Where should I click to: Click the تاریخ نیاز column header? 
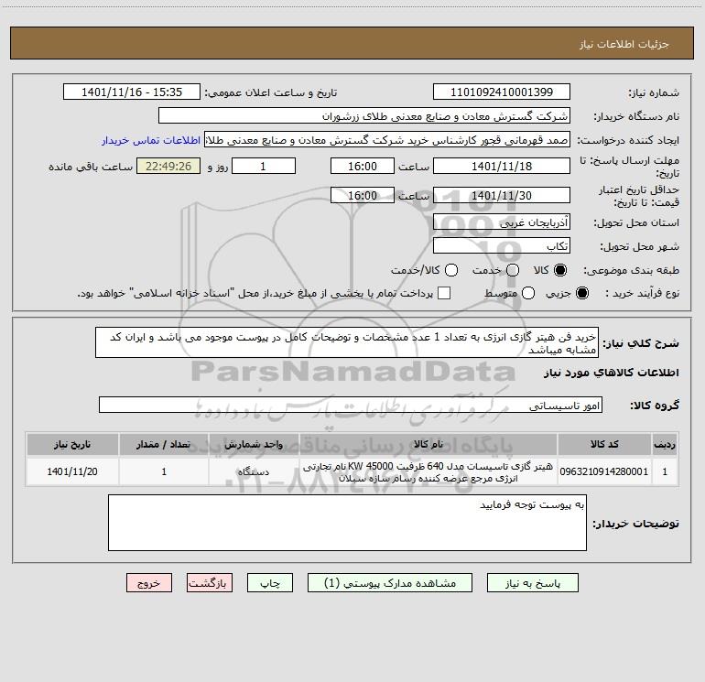72,444
